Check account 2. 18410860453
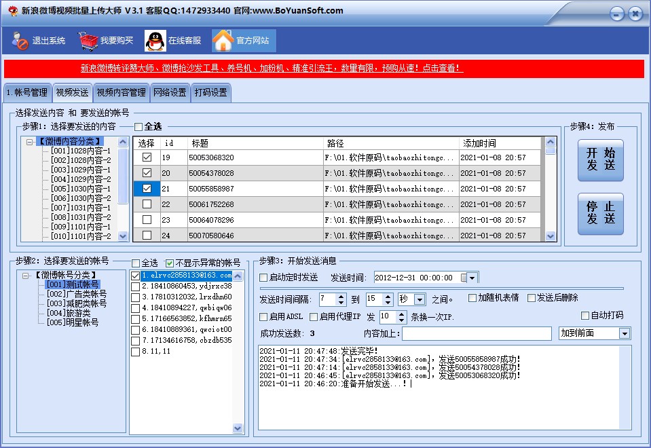The image size is (651, 448). click(135, 286)
